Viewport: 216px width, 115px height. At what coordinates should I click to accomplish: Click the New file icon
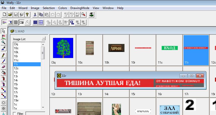4,15
